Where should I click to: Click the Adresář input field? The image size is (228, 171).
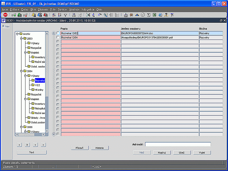point(178,144)
